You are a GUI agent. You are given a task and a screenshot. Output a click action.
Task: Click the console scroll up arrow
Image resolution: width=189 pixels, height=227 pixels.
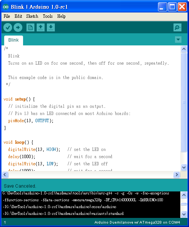[184, 195]
